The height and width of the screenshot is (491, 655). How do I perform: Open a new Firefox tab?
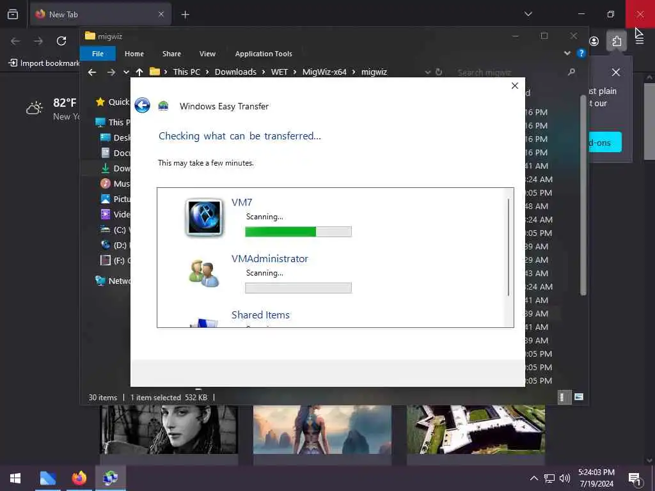pyautogui.click(x=185, y=15)
